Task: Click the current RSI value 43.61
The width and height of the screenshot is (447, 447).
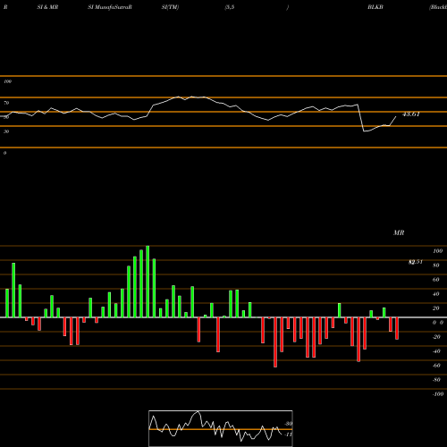Action: 411,114
